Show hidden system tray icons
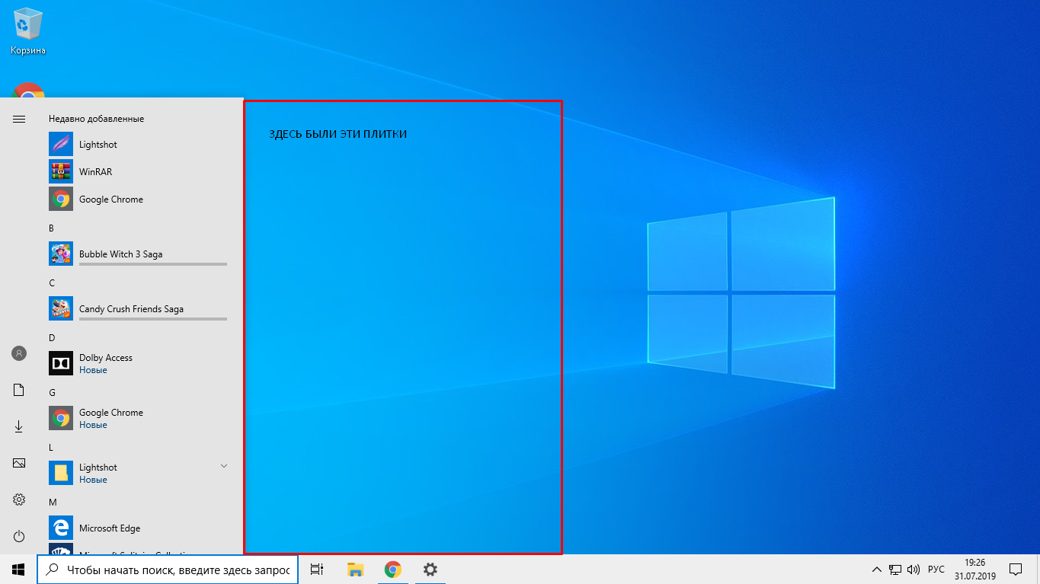This screenshot has width=1040, height=584. (877, 570)
